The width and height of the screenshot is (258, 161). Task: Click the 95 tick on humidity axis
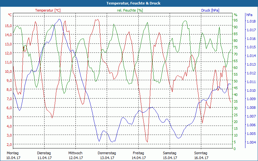click(236, 20)
